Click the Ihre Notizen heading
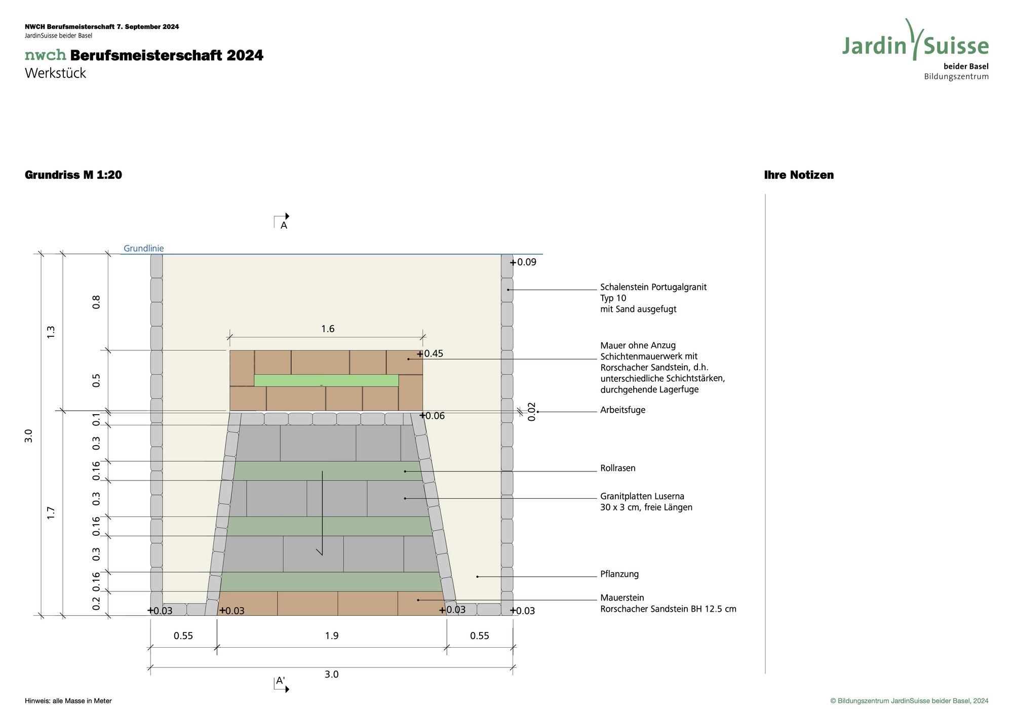1013x716 pixels. pos(798,175)
